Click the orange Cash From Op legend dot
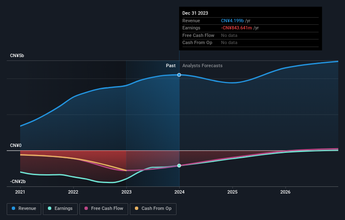The image size is (345, 220). pos(137,208)
